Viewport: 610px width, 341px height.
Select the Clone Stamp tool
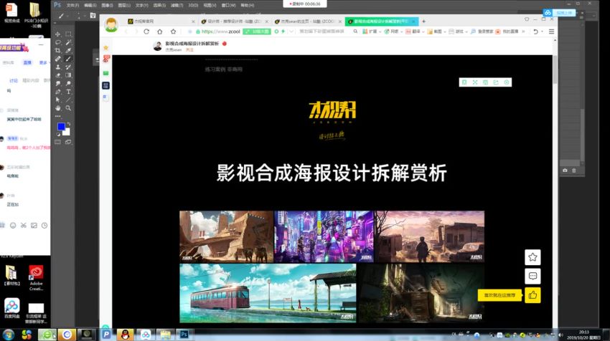click(57, 67)
